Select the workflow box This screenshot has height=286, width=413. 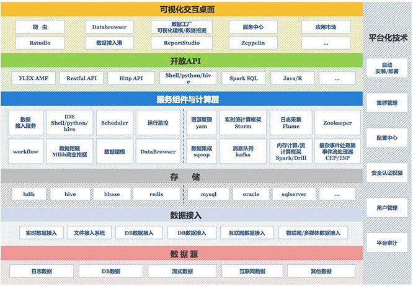(x=25, y=151)
